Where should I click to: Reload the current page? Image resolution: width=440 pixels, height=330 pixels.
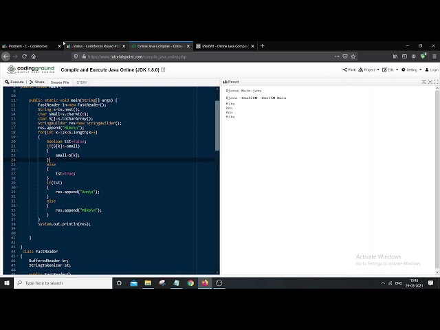coord(25,56)
